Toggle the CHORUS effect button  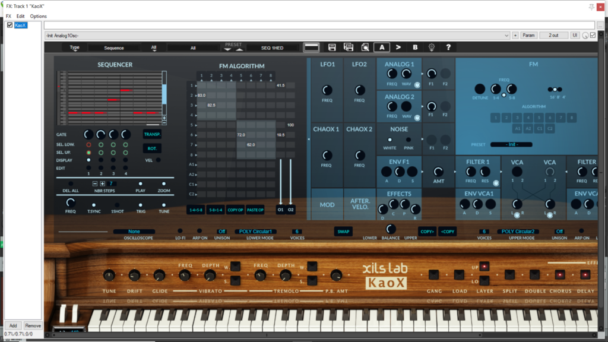click(x=560, y=275)
